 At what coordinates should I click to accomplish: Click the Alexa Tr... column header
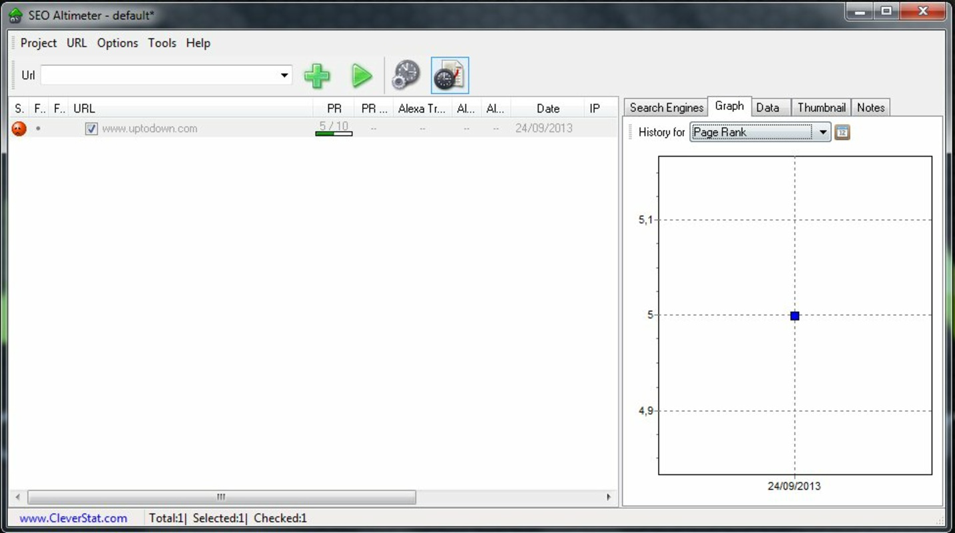[x=422, y=109]
